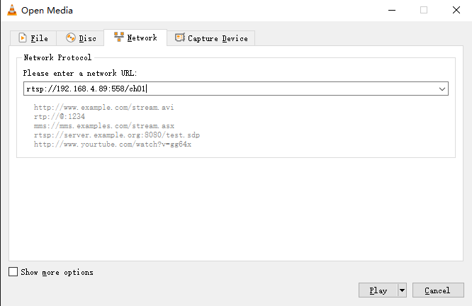
Task: Click the File tab's play-document icon
Action: (x=23, y=38)
